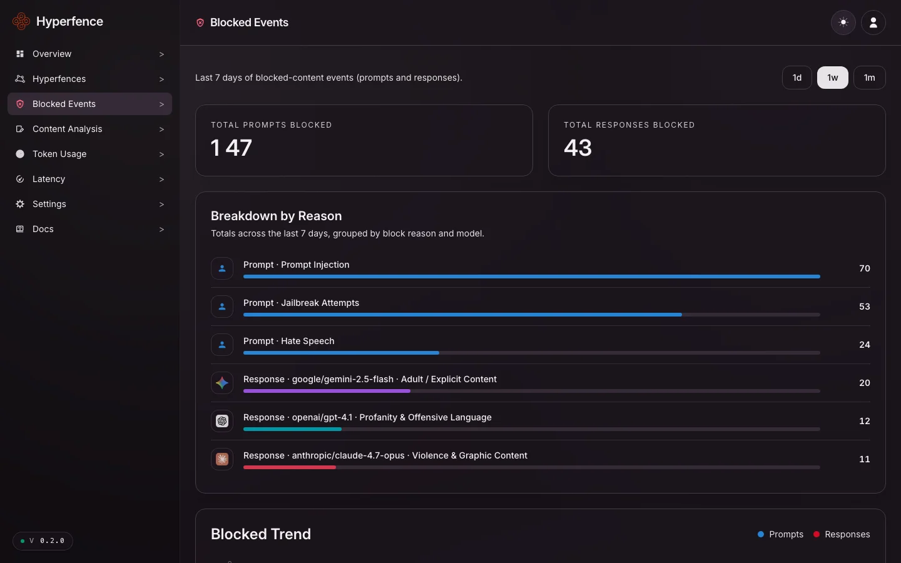This screenshot has height=563, width=901.
Task: Click the count 53 for Jailbreak Attempts
Action: [x=865, y=307]
